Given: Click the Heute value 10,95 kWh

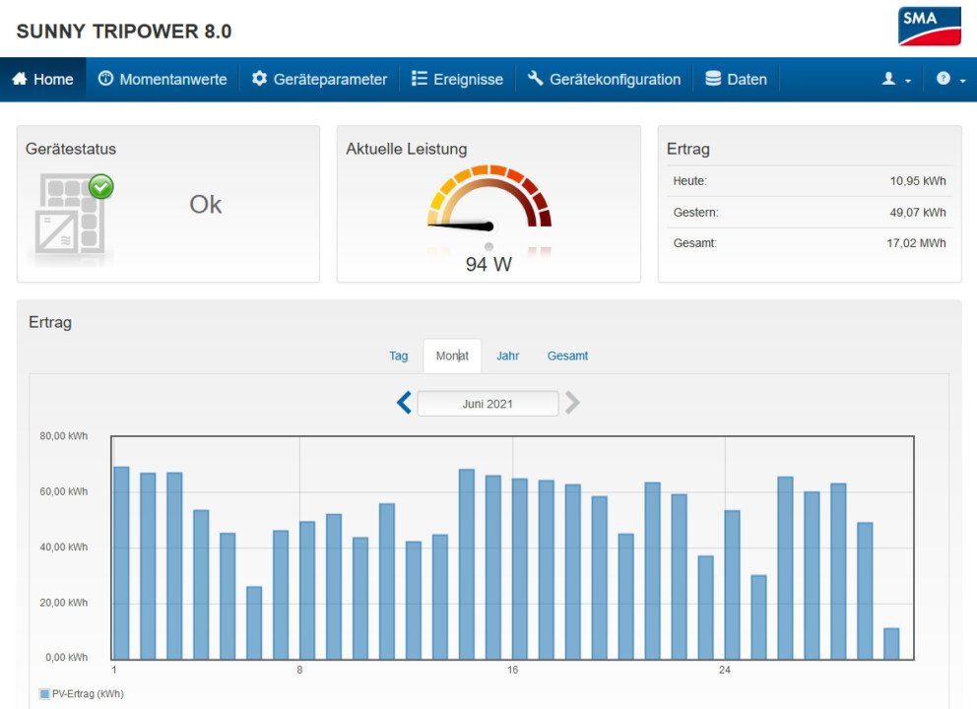Looking at the screenshot, I should coord(918,180).
